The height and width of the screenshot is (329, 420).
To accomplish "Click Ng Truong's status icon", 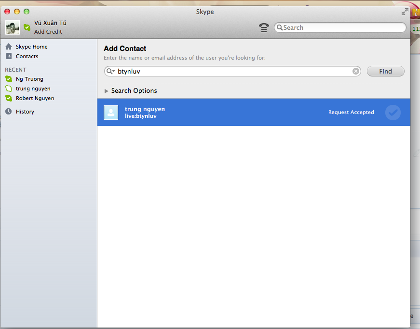I will (9, 79).
